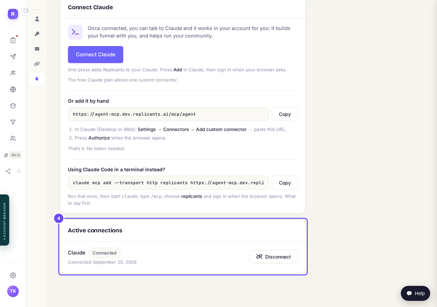Click the Connect Claude button
This screenshot has width=437, height=307.
(96, 55)
